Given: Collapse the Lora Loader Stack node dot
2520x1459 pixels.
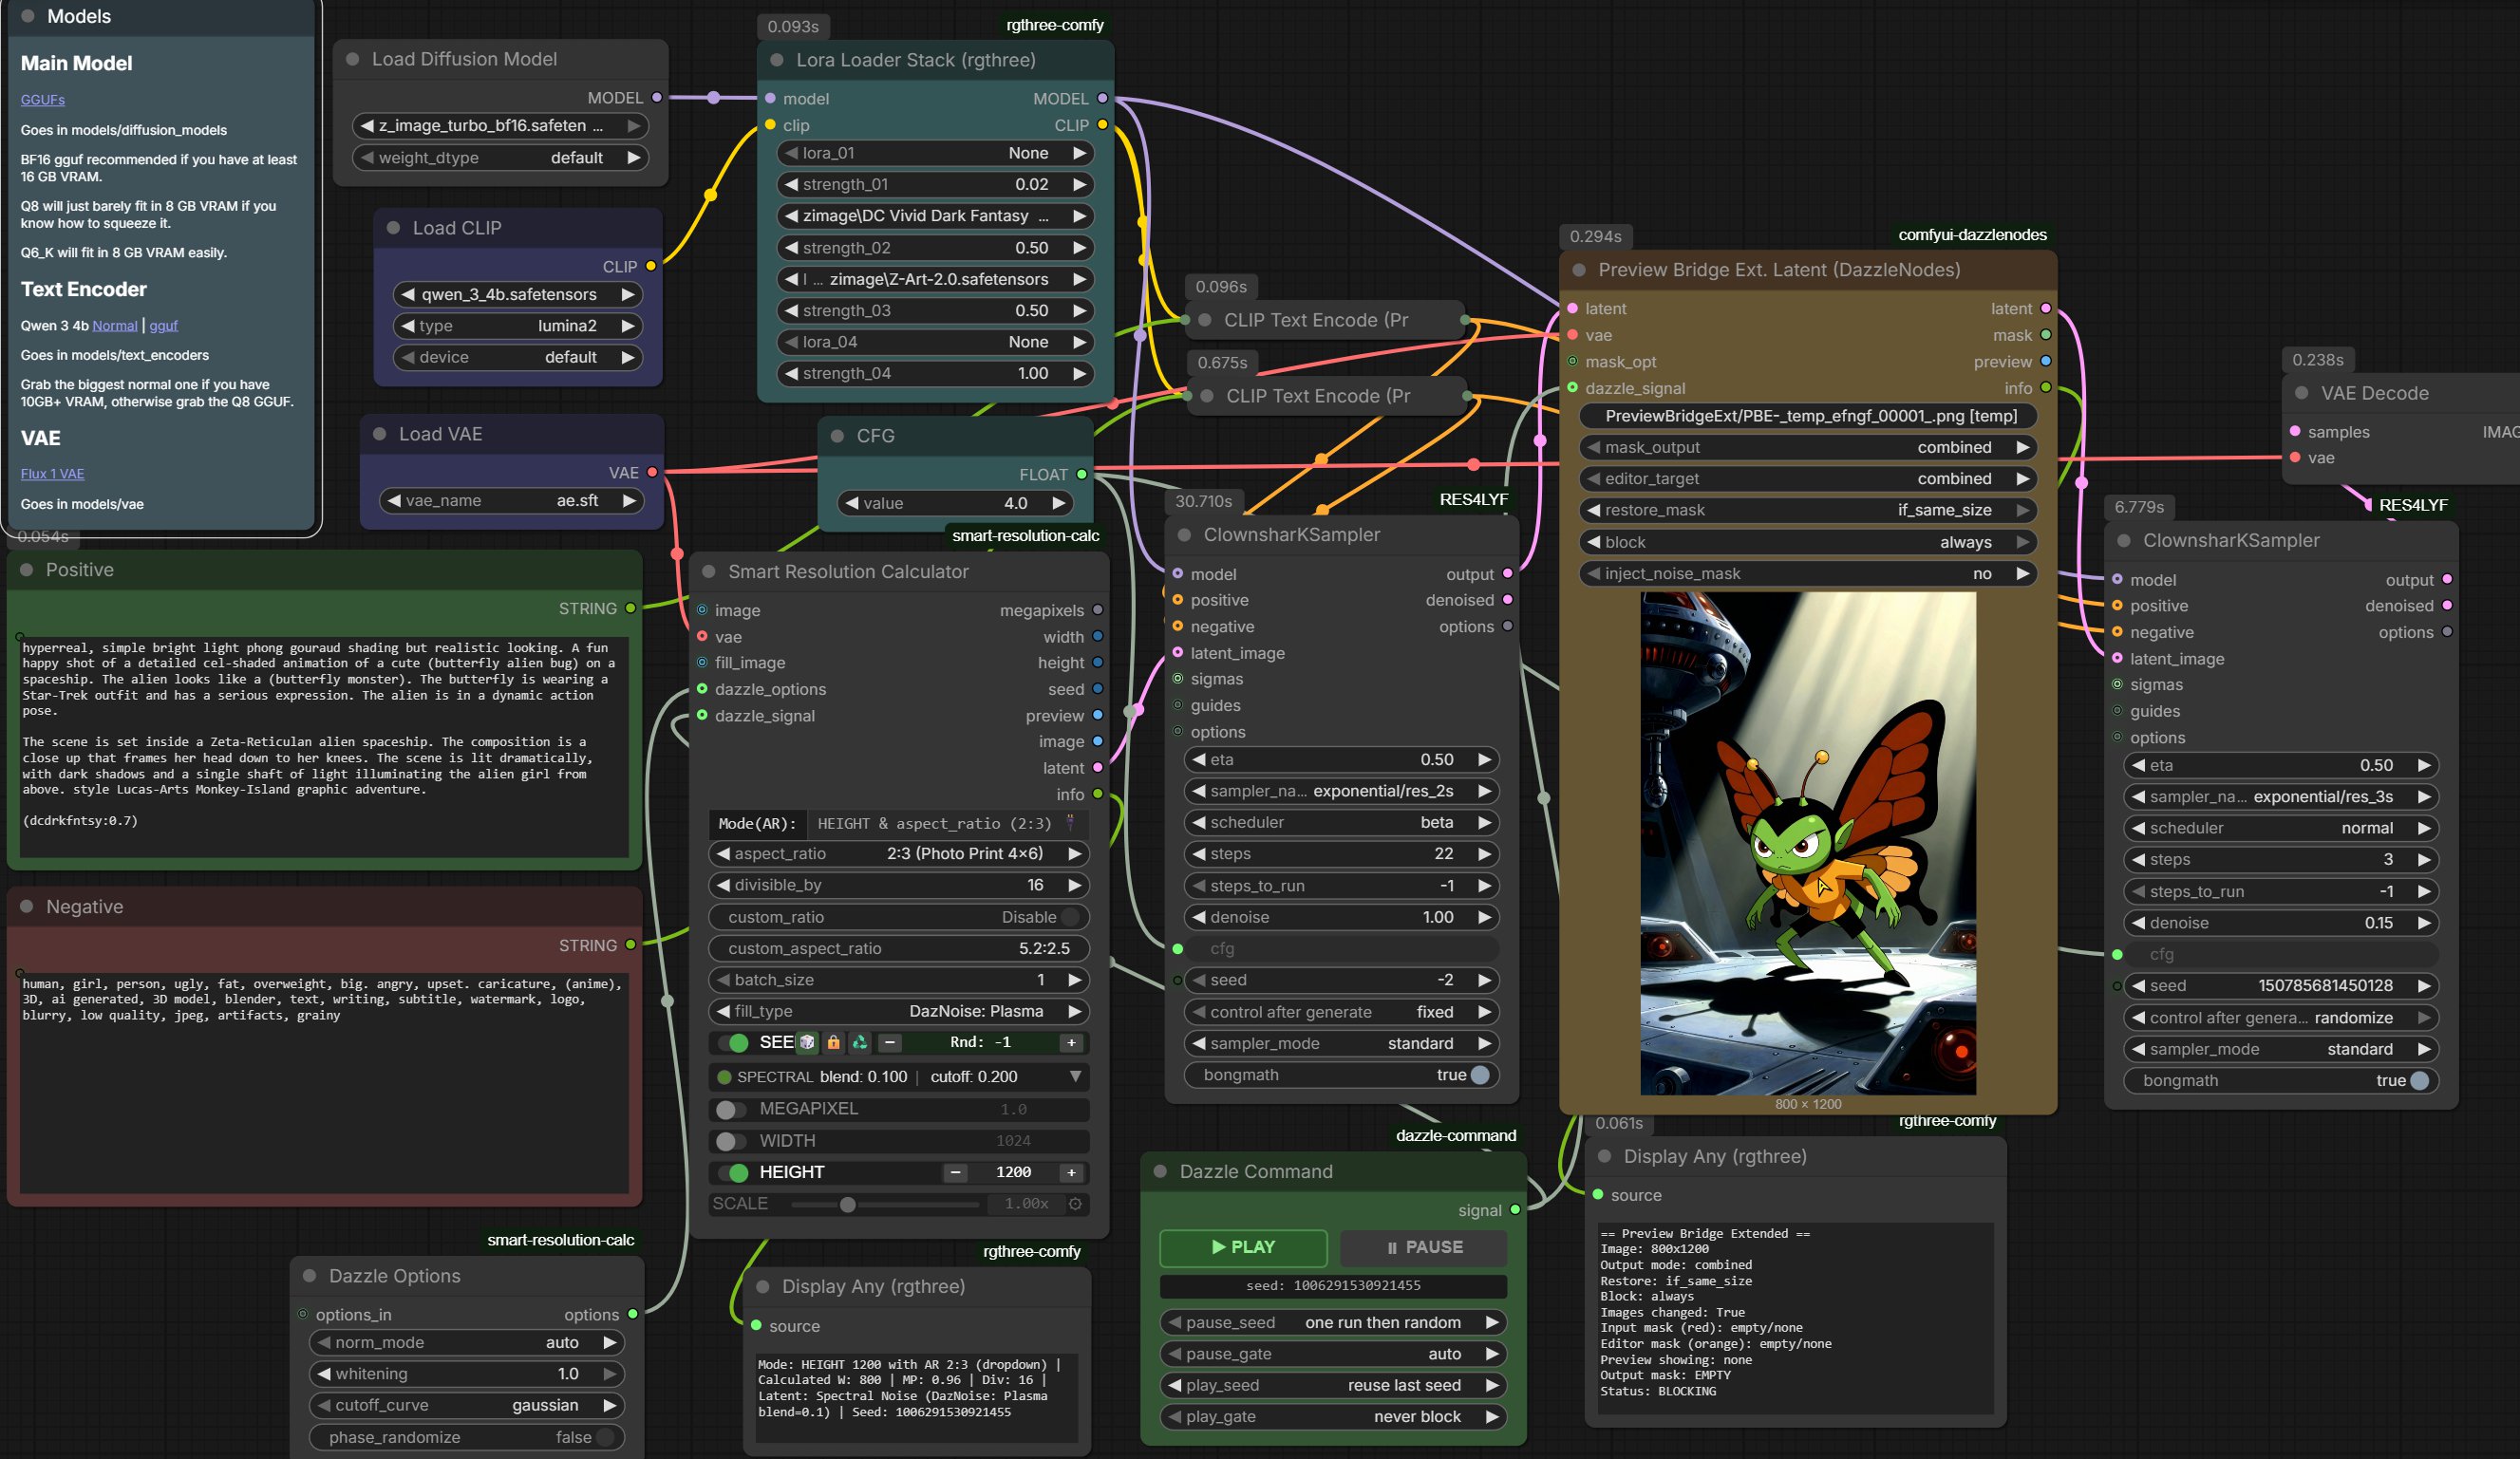Looking at the screenshot, I should coord(776,60).
